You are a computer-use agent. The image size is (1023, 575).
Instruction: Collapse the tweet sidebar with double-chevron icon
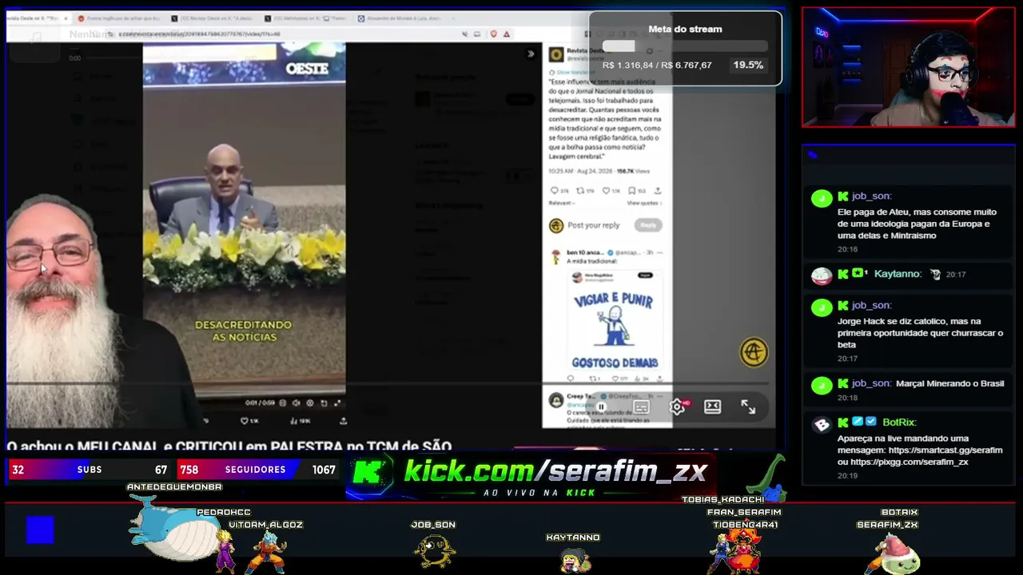click(x=531, y=54)
